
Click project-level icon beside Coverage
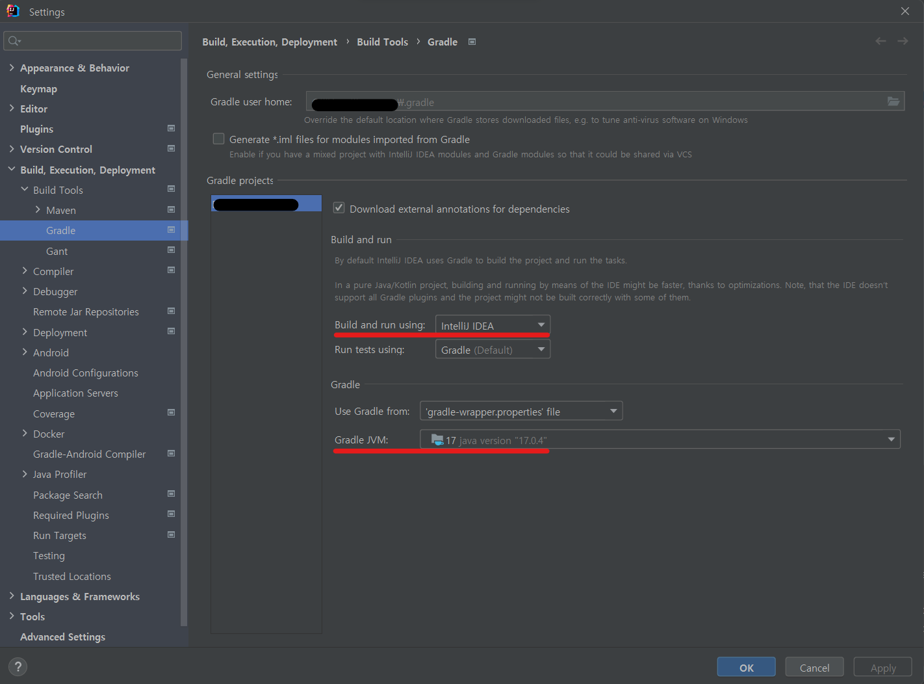(x=172, y=412)
